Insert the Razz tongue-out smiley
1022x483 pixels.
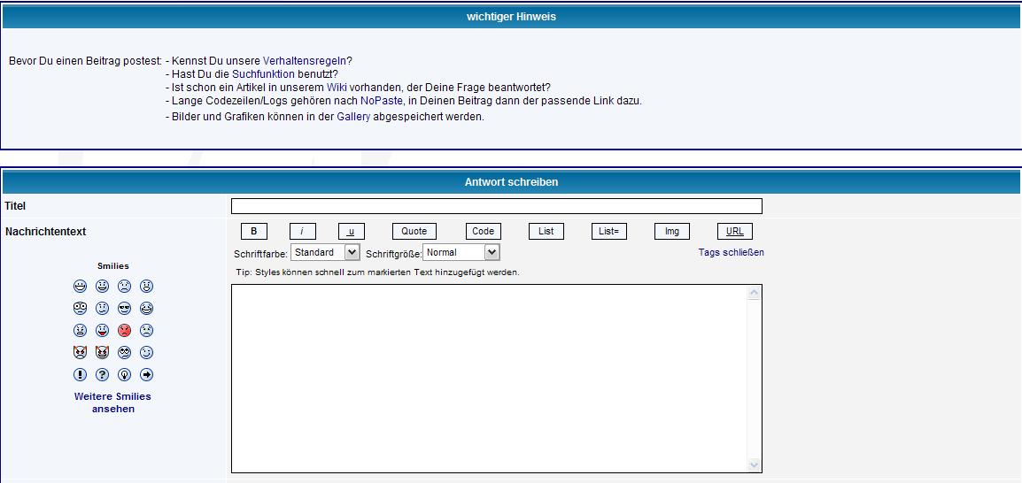tap(103, 330)
